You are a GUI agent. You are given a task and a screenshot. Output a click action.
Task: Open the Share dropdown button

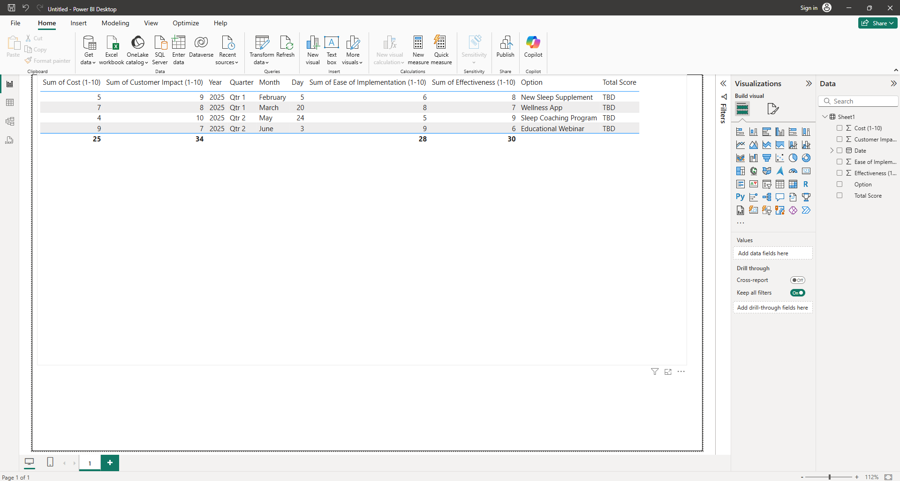(x=877, y=23)
